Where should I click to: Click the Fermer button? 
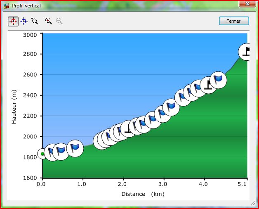click(x=234, y=21)
